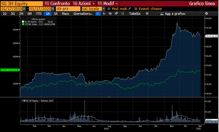Select the line chart type icon
This screenshot has height=132, width=219.
point(98,14)
